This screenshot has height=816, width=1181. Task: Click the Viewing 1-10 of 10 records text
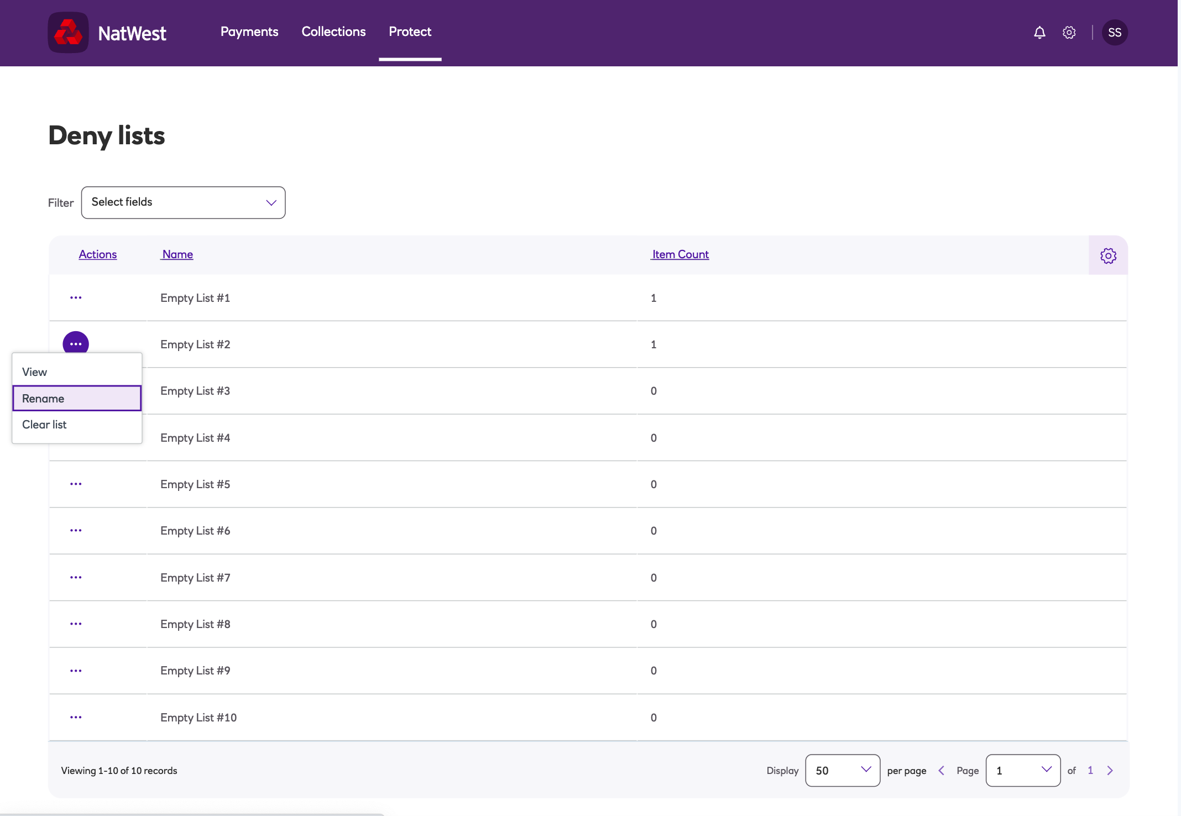[x=119, y=771]
